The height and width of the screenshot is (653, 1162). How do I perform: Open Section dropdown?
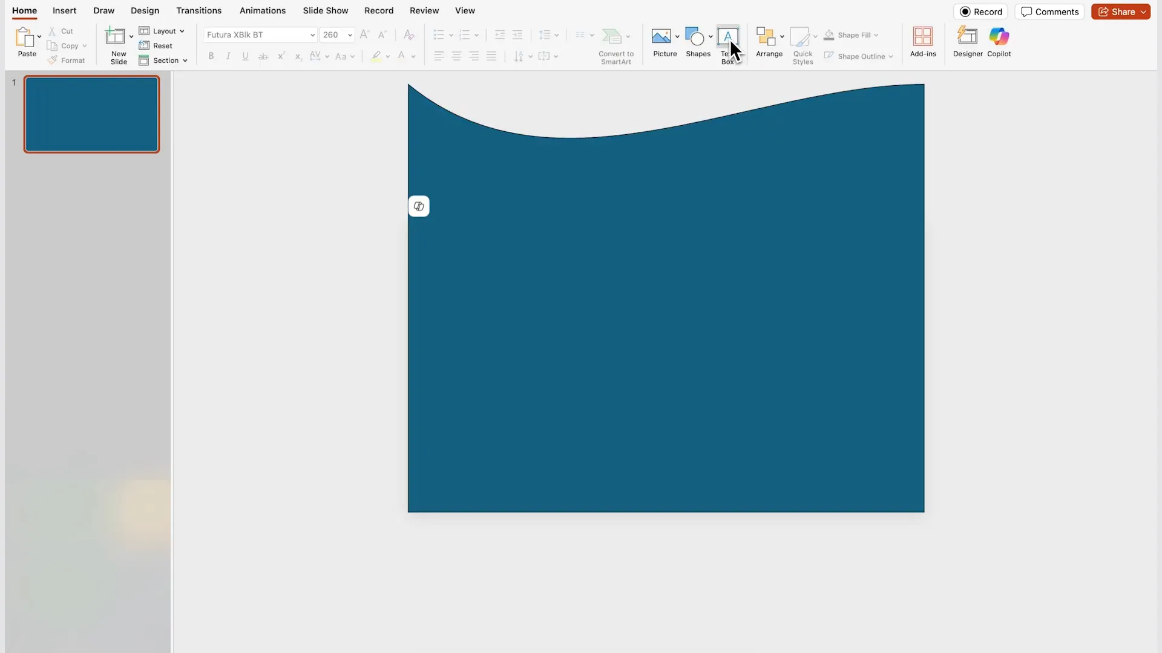[x=163, y=60]
